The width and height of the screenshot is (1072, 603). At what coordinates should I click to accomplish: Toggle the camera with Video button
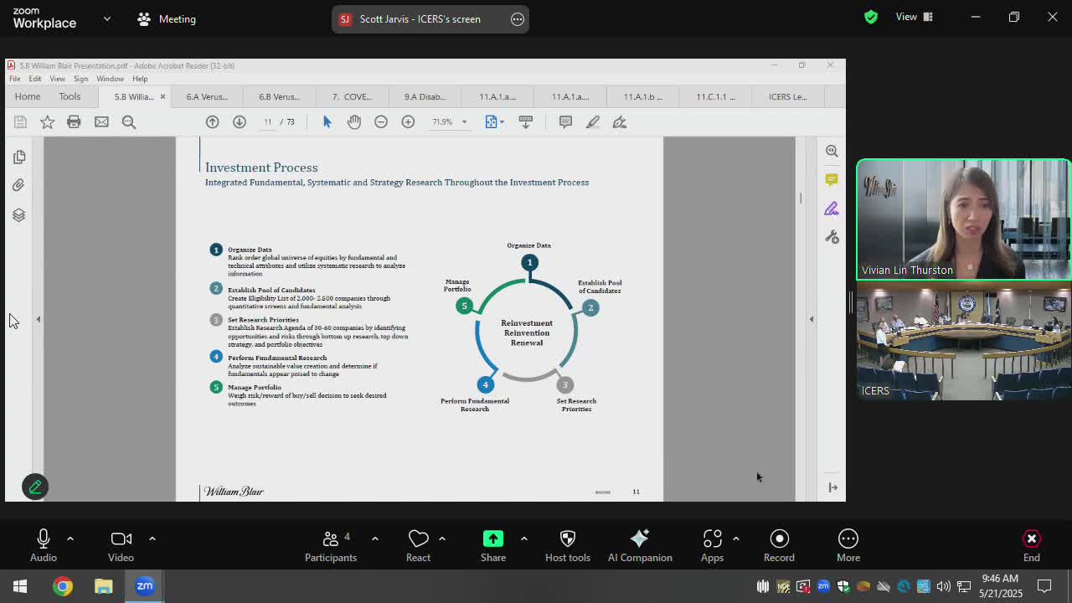(121, 545)
